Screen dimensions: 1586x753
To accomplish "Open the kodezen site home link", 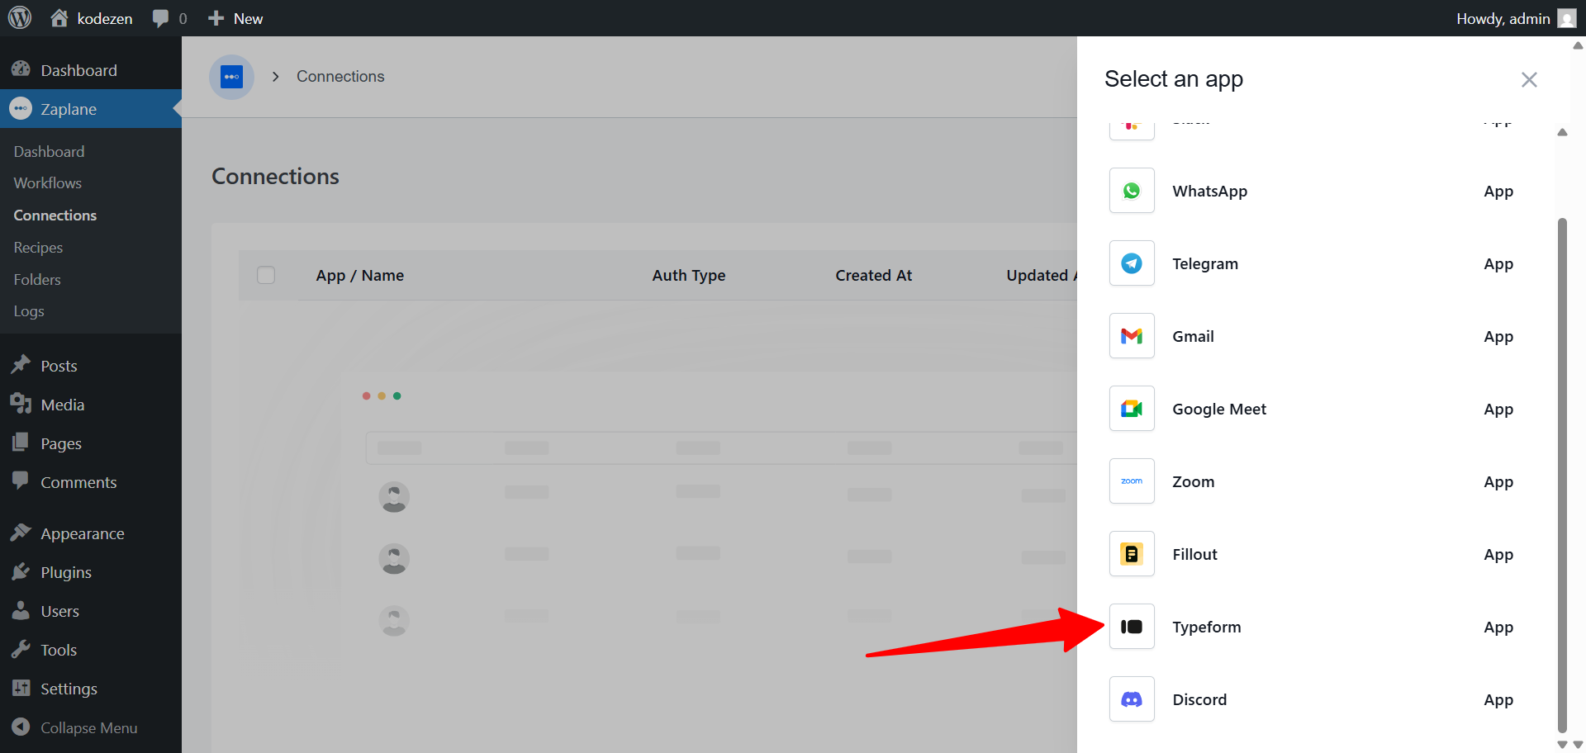I will [x=92, y=18].
